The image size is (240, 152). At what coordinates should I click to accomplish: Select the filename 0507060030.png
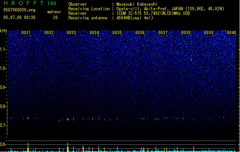tap(19, 10)
